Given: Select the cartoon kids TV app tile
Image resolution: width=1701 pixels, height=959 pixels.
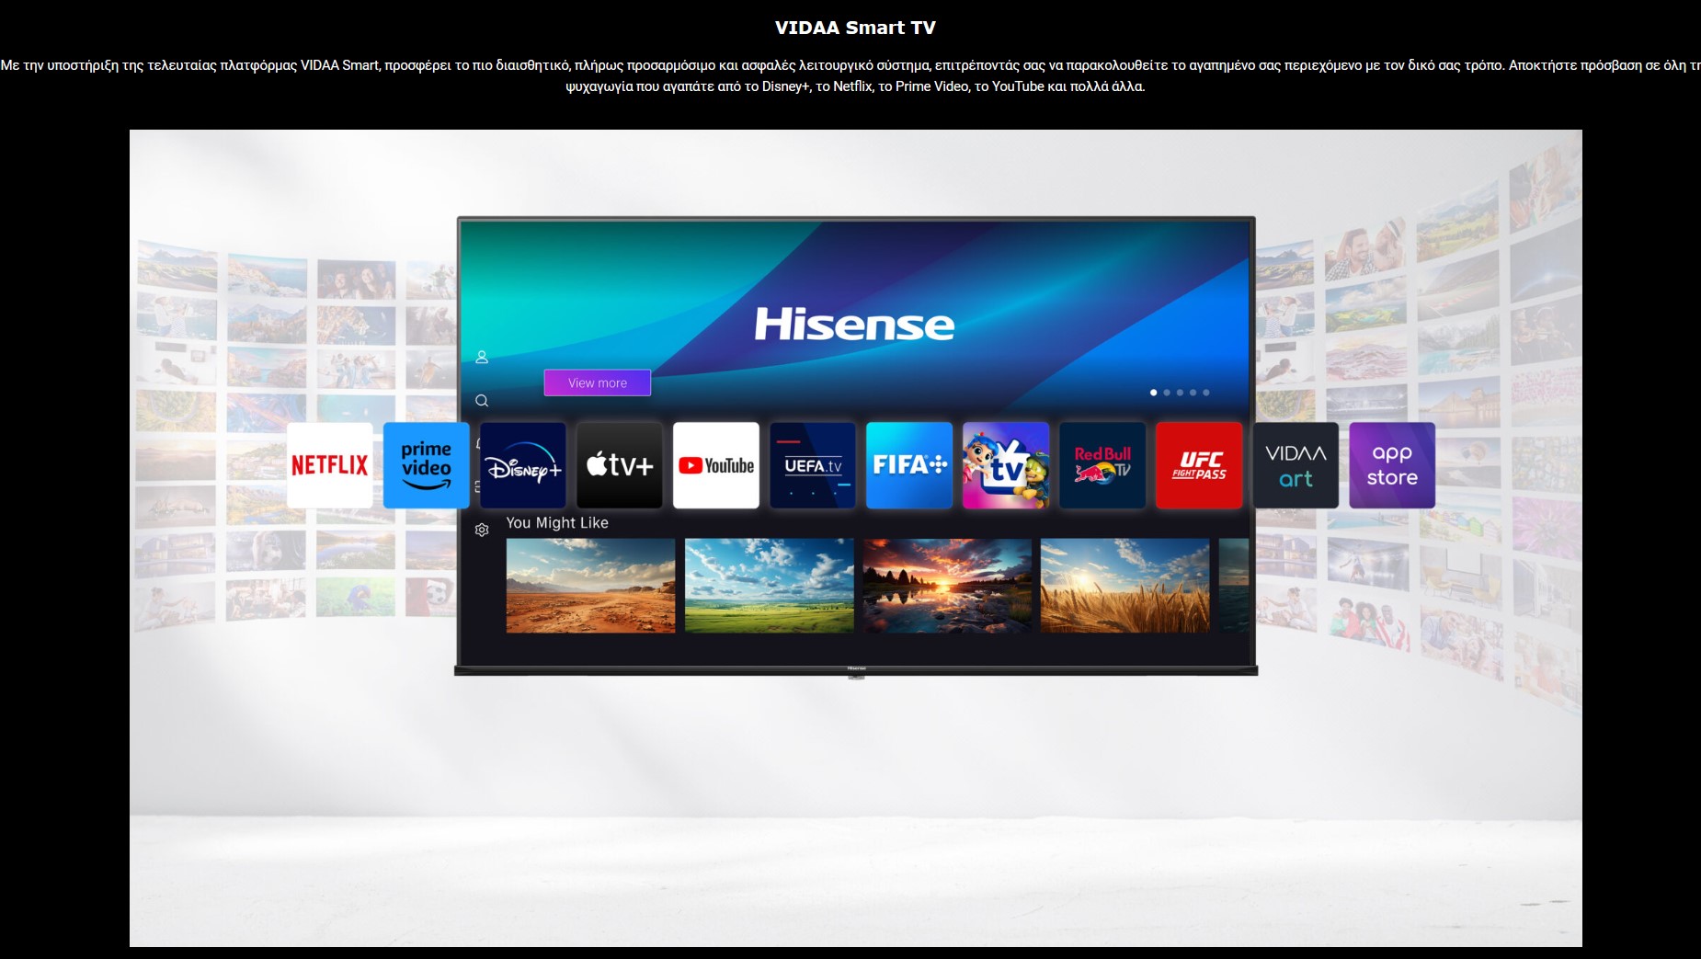Looking at the screenshot, I should click(x=1006, y=465).
